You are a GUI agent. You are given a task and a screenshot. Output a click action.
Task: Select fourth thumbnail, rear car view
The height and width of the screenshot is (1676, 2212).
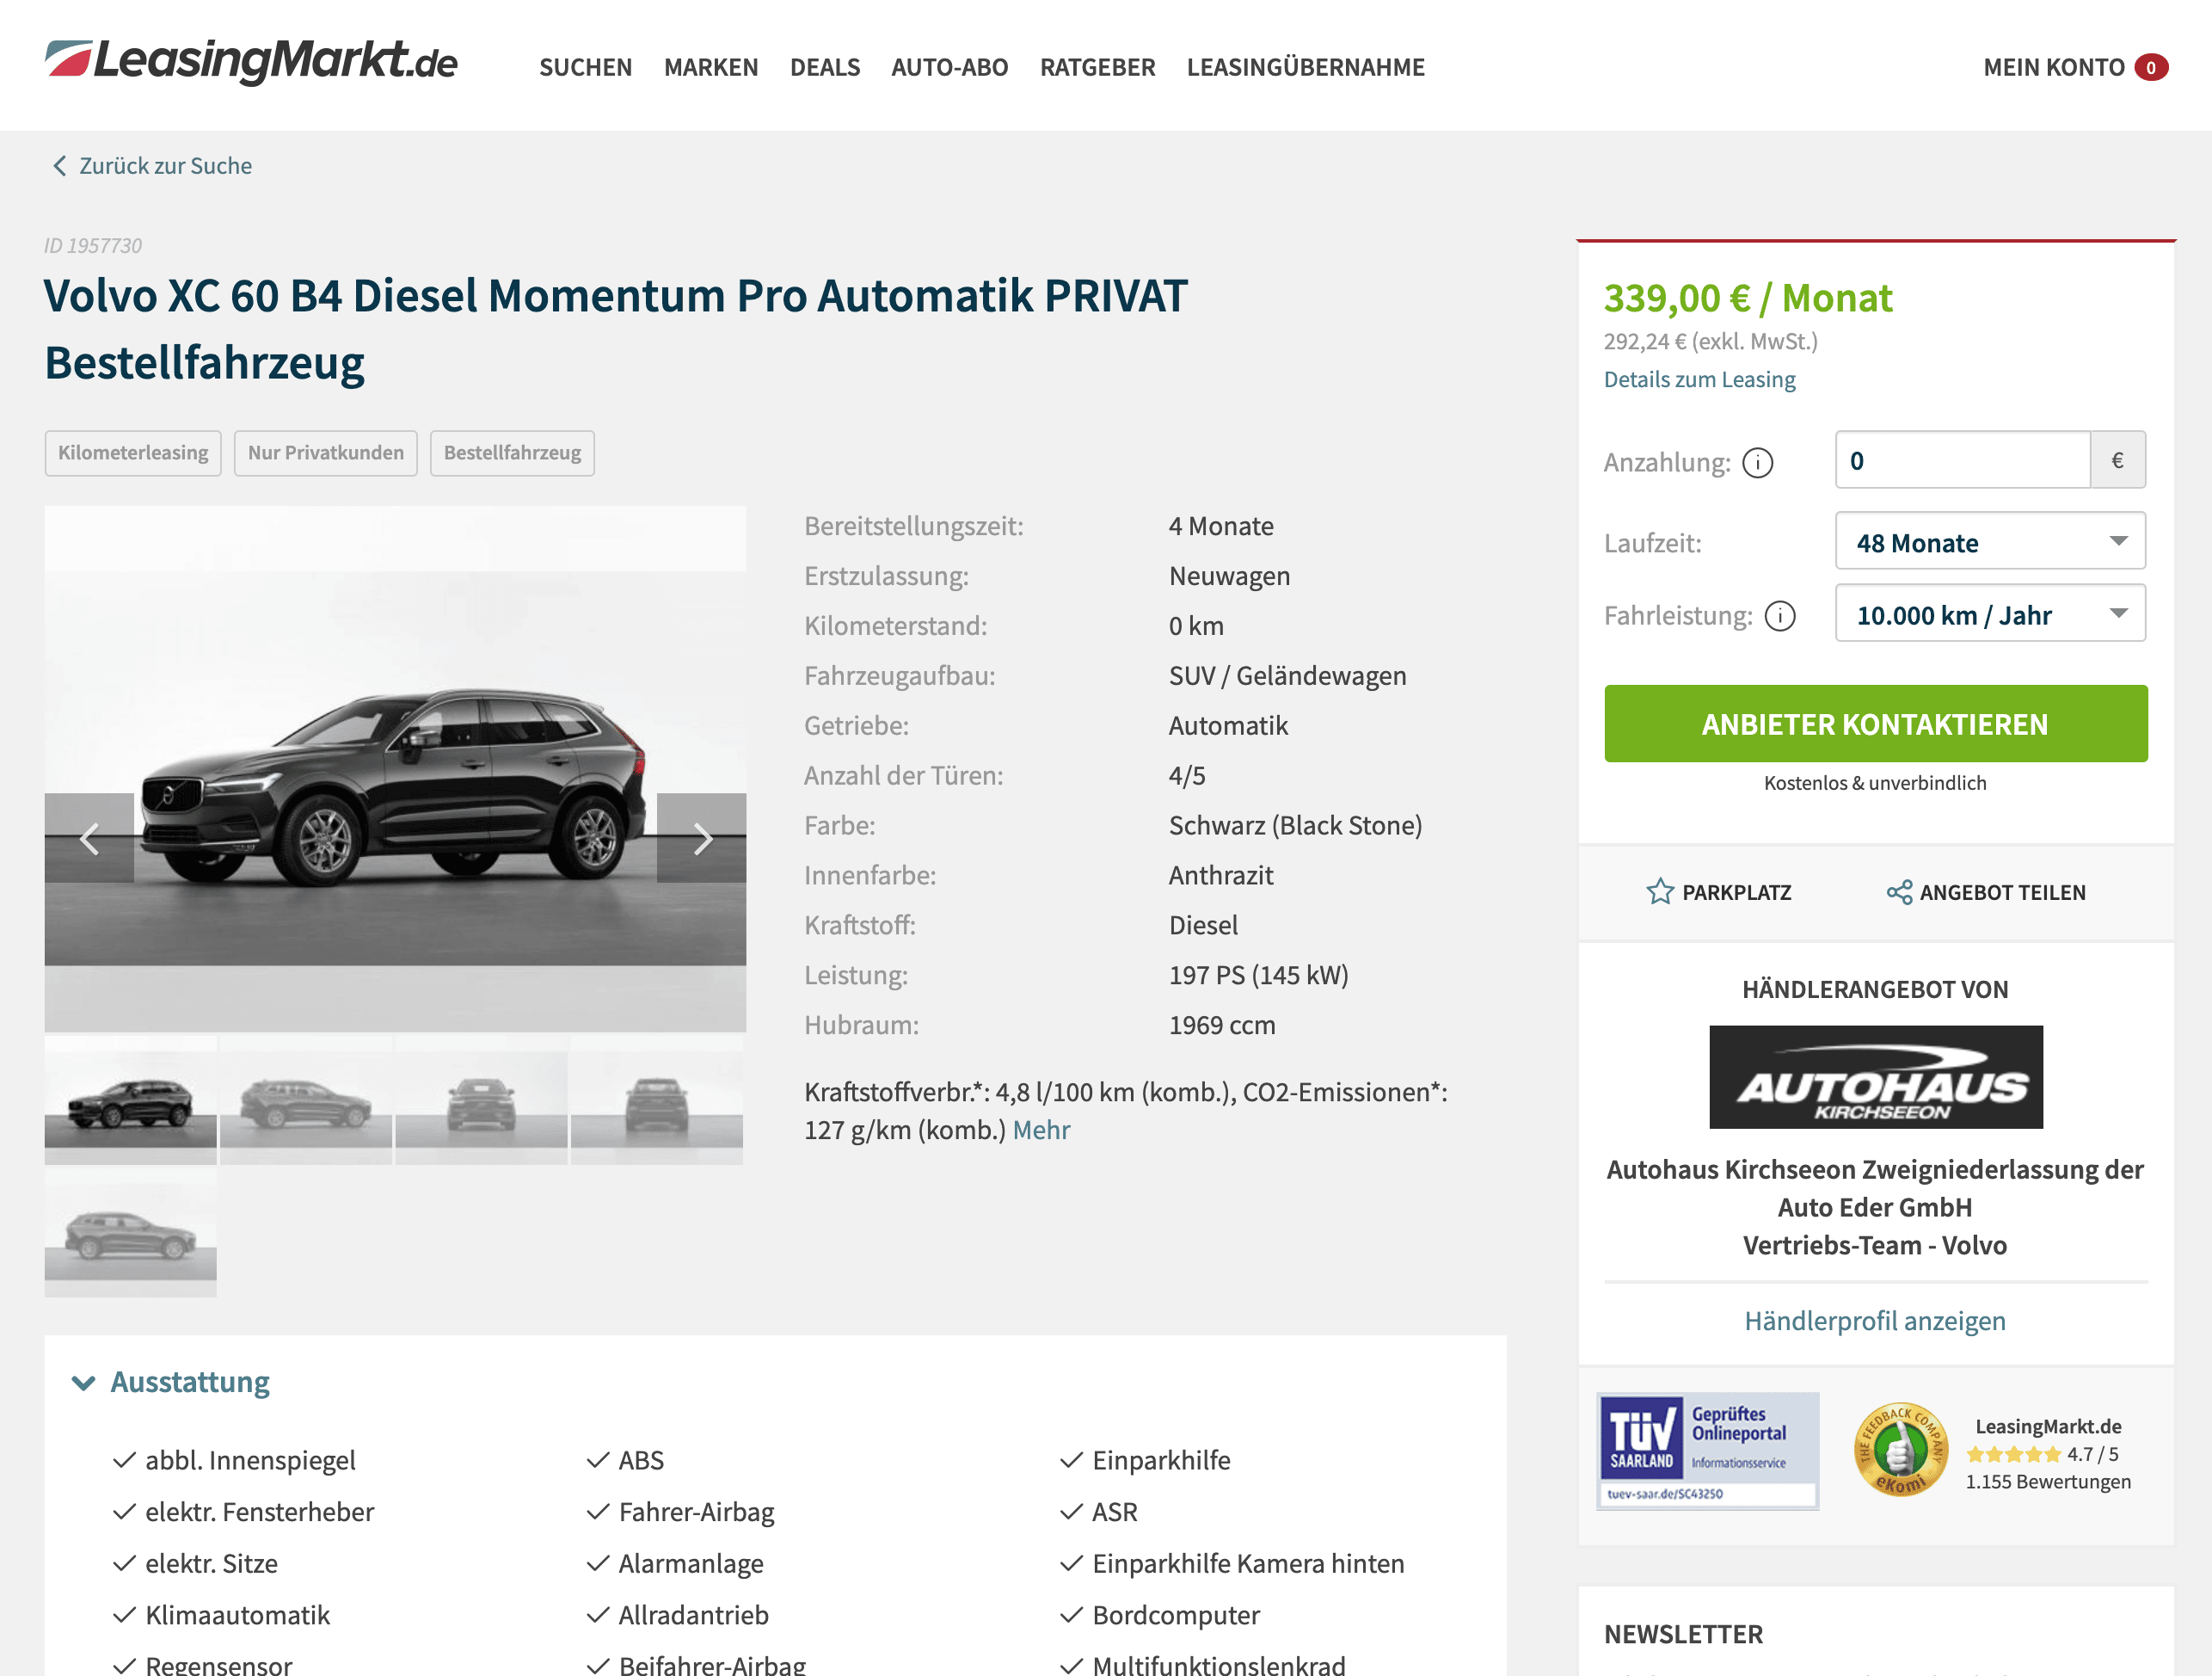657,1100
